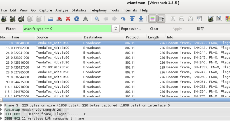Screen dimensions: 230x121
Task: Click the print packets icon
Action: (x=86, y=19)
